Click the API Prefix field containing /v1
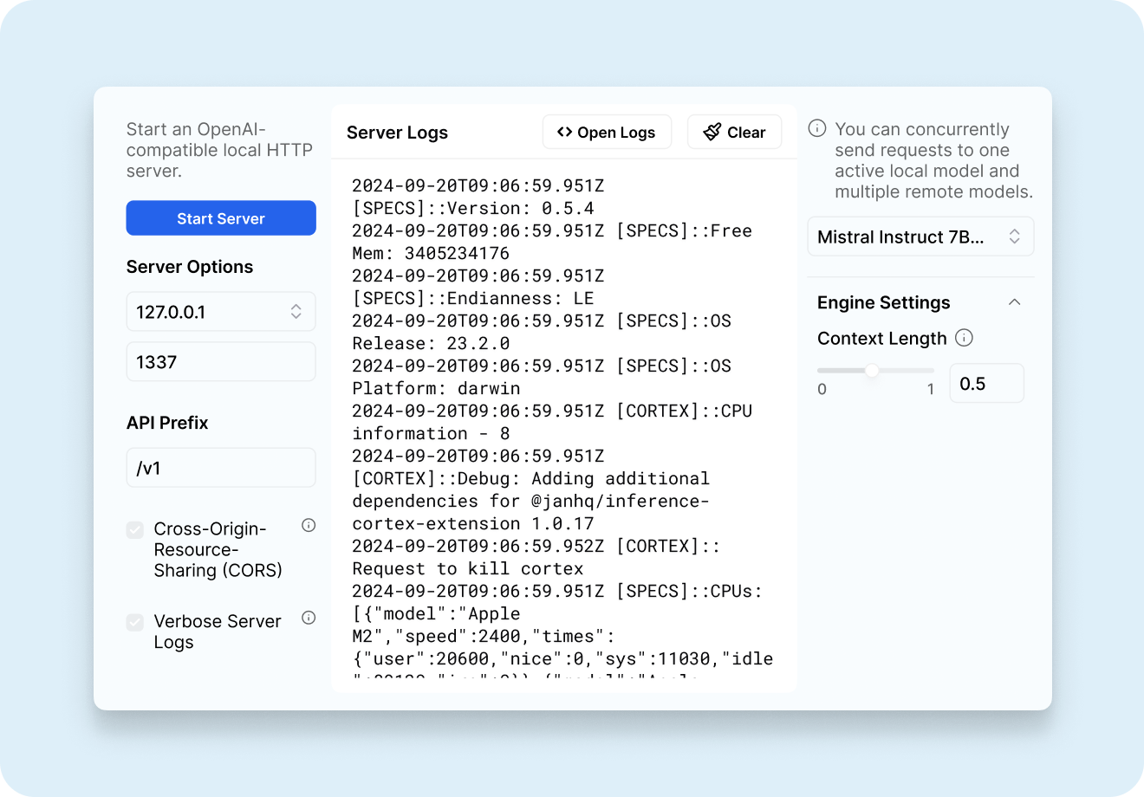Screen dimensions: 1144x797 pyautogui.click(x=220, y=468)
